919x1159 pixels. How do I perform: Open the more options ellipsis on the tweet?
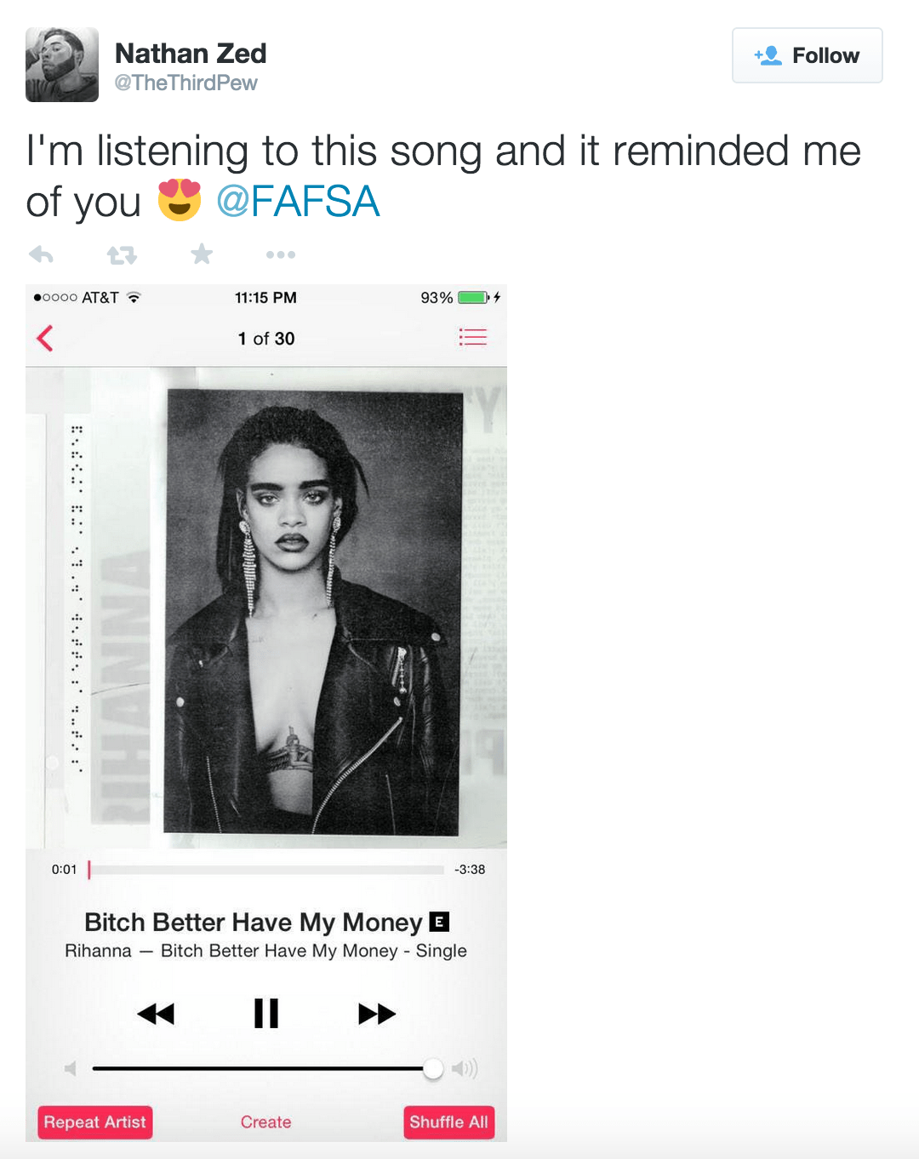pyautogui.click(x=281, y=254)
